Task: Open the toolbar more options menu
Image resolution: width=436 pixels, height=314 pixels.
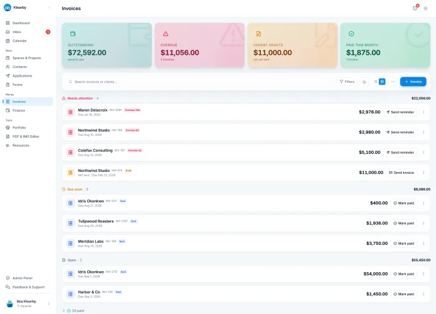Action: coord(393,82)
